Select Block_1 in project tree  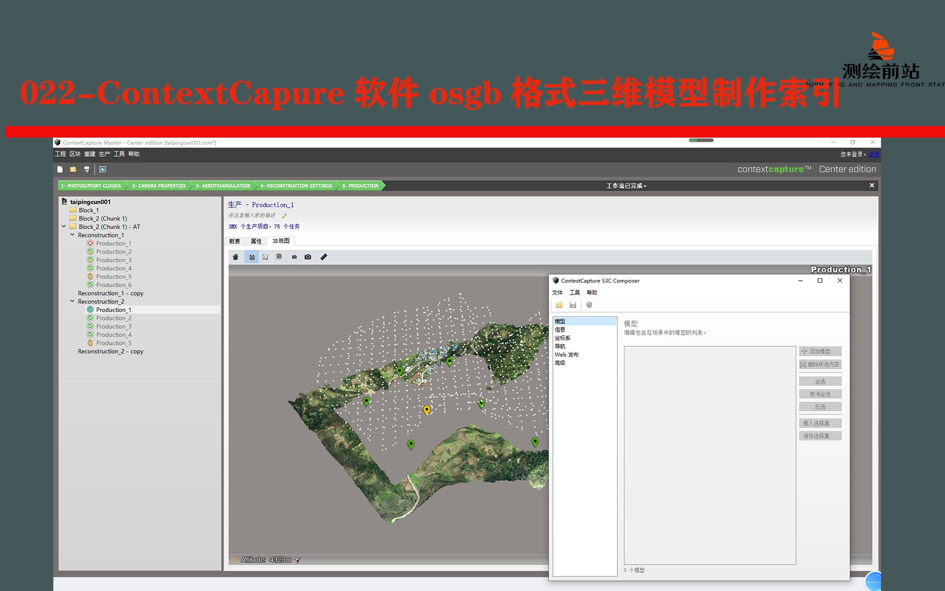[x=88, y=210]
